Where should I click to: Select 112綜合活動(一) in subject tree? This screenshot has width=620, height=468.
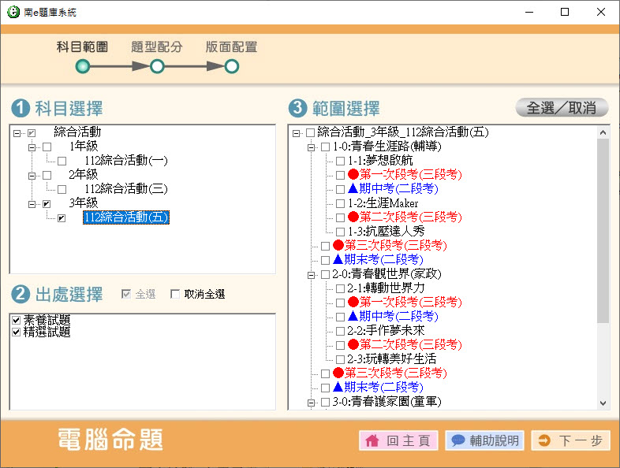point(125,161)
